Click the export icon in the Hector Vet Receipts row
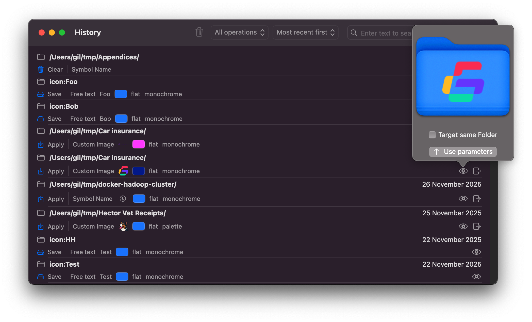The height and width of the screenshot is (322, 532). [477, 226]
